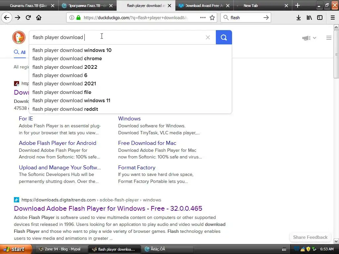Open the Format Factory link
The height and width of the screenshot is (254, 339).
click(x=137, y=167)
